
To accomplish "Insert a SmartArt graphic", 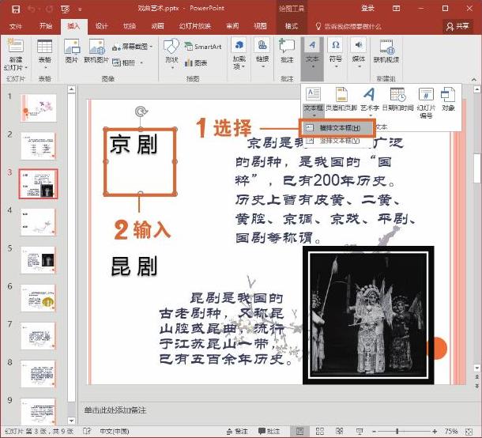I will click(203, 47).
